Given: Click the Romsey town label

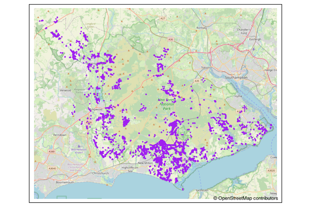Looking at the screenshot, I should [202, 28].
